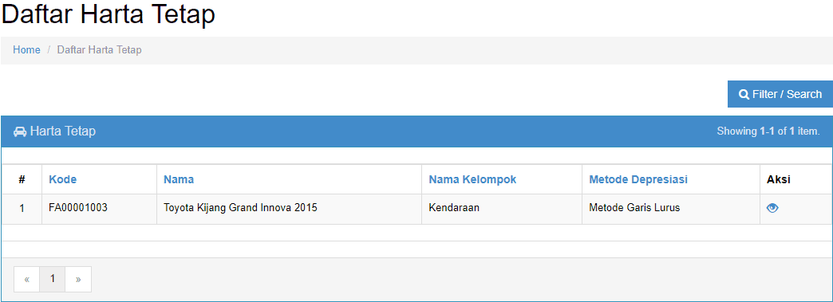Go to next page with » arrow

pyautogui.click(x=78, y=279)
